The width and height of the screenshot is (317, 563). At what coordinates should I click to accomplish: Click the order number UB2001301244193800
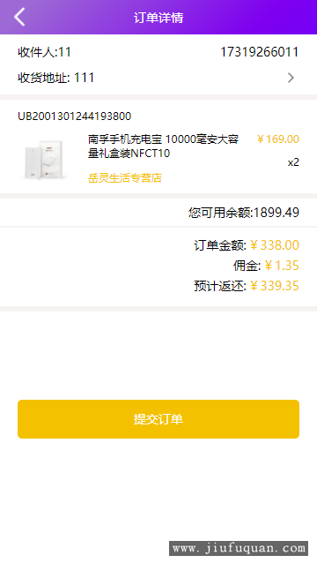[x=75, y=116]
